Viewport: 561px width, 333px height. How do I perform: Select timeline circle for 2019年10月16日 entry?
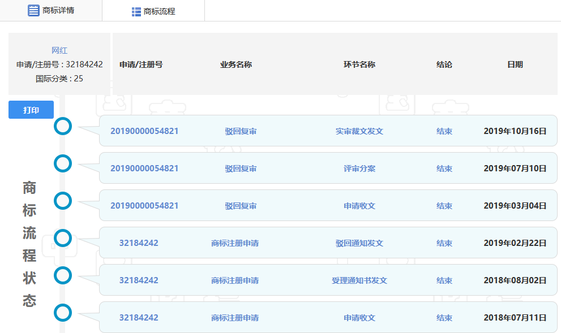pos(63,126)
